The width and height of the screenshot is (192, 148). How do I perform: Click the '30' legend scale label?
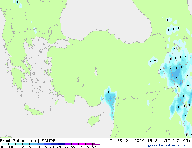[66, 147]
